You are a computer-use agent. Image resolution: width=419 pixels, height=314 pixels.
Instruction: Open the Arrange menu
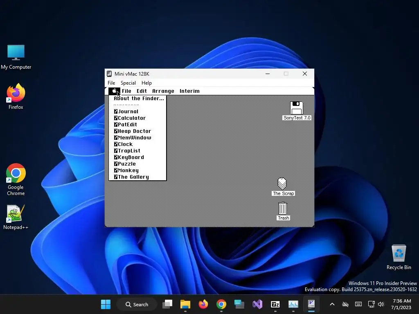click(163, 91)
